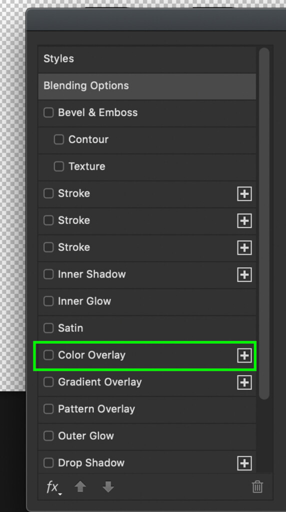Add another Gradient Overlay with plus icon

pos(244,382)
